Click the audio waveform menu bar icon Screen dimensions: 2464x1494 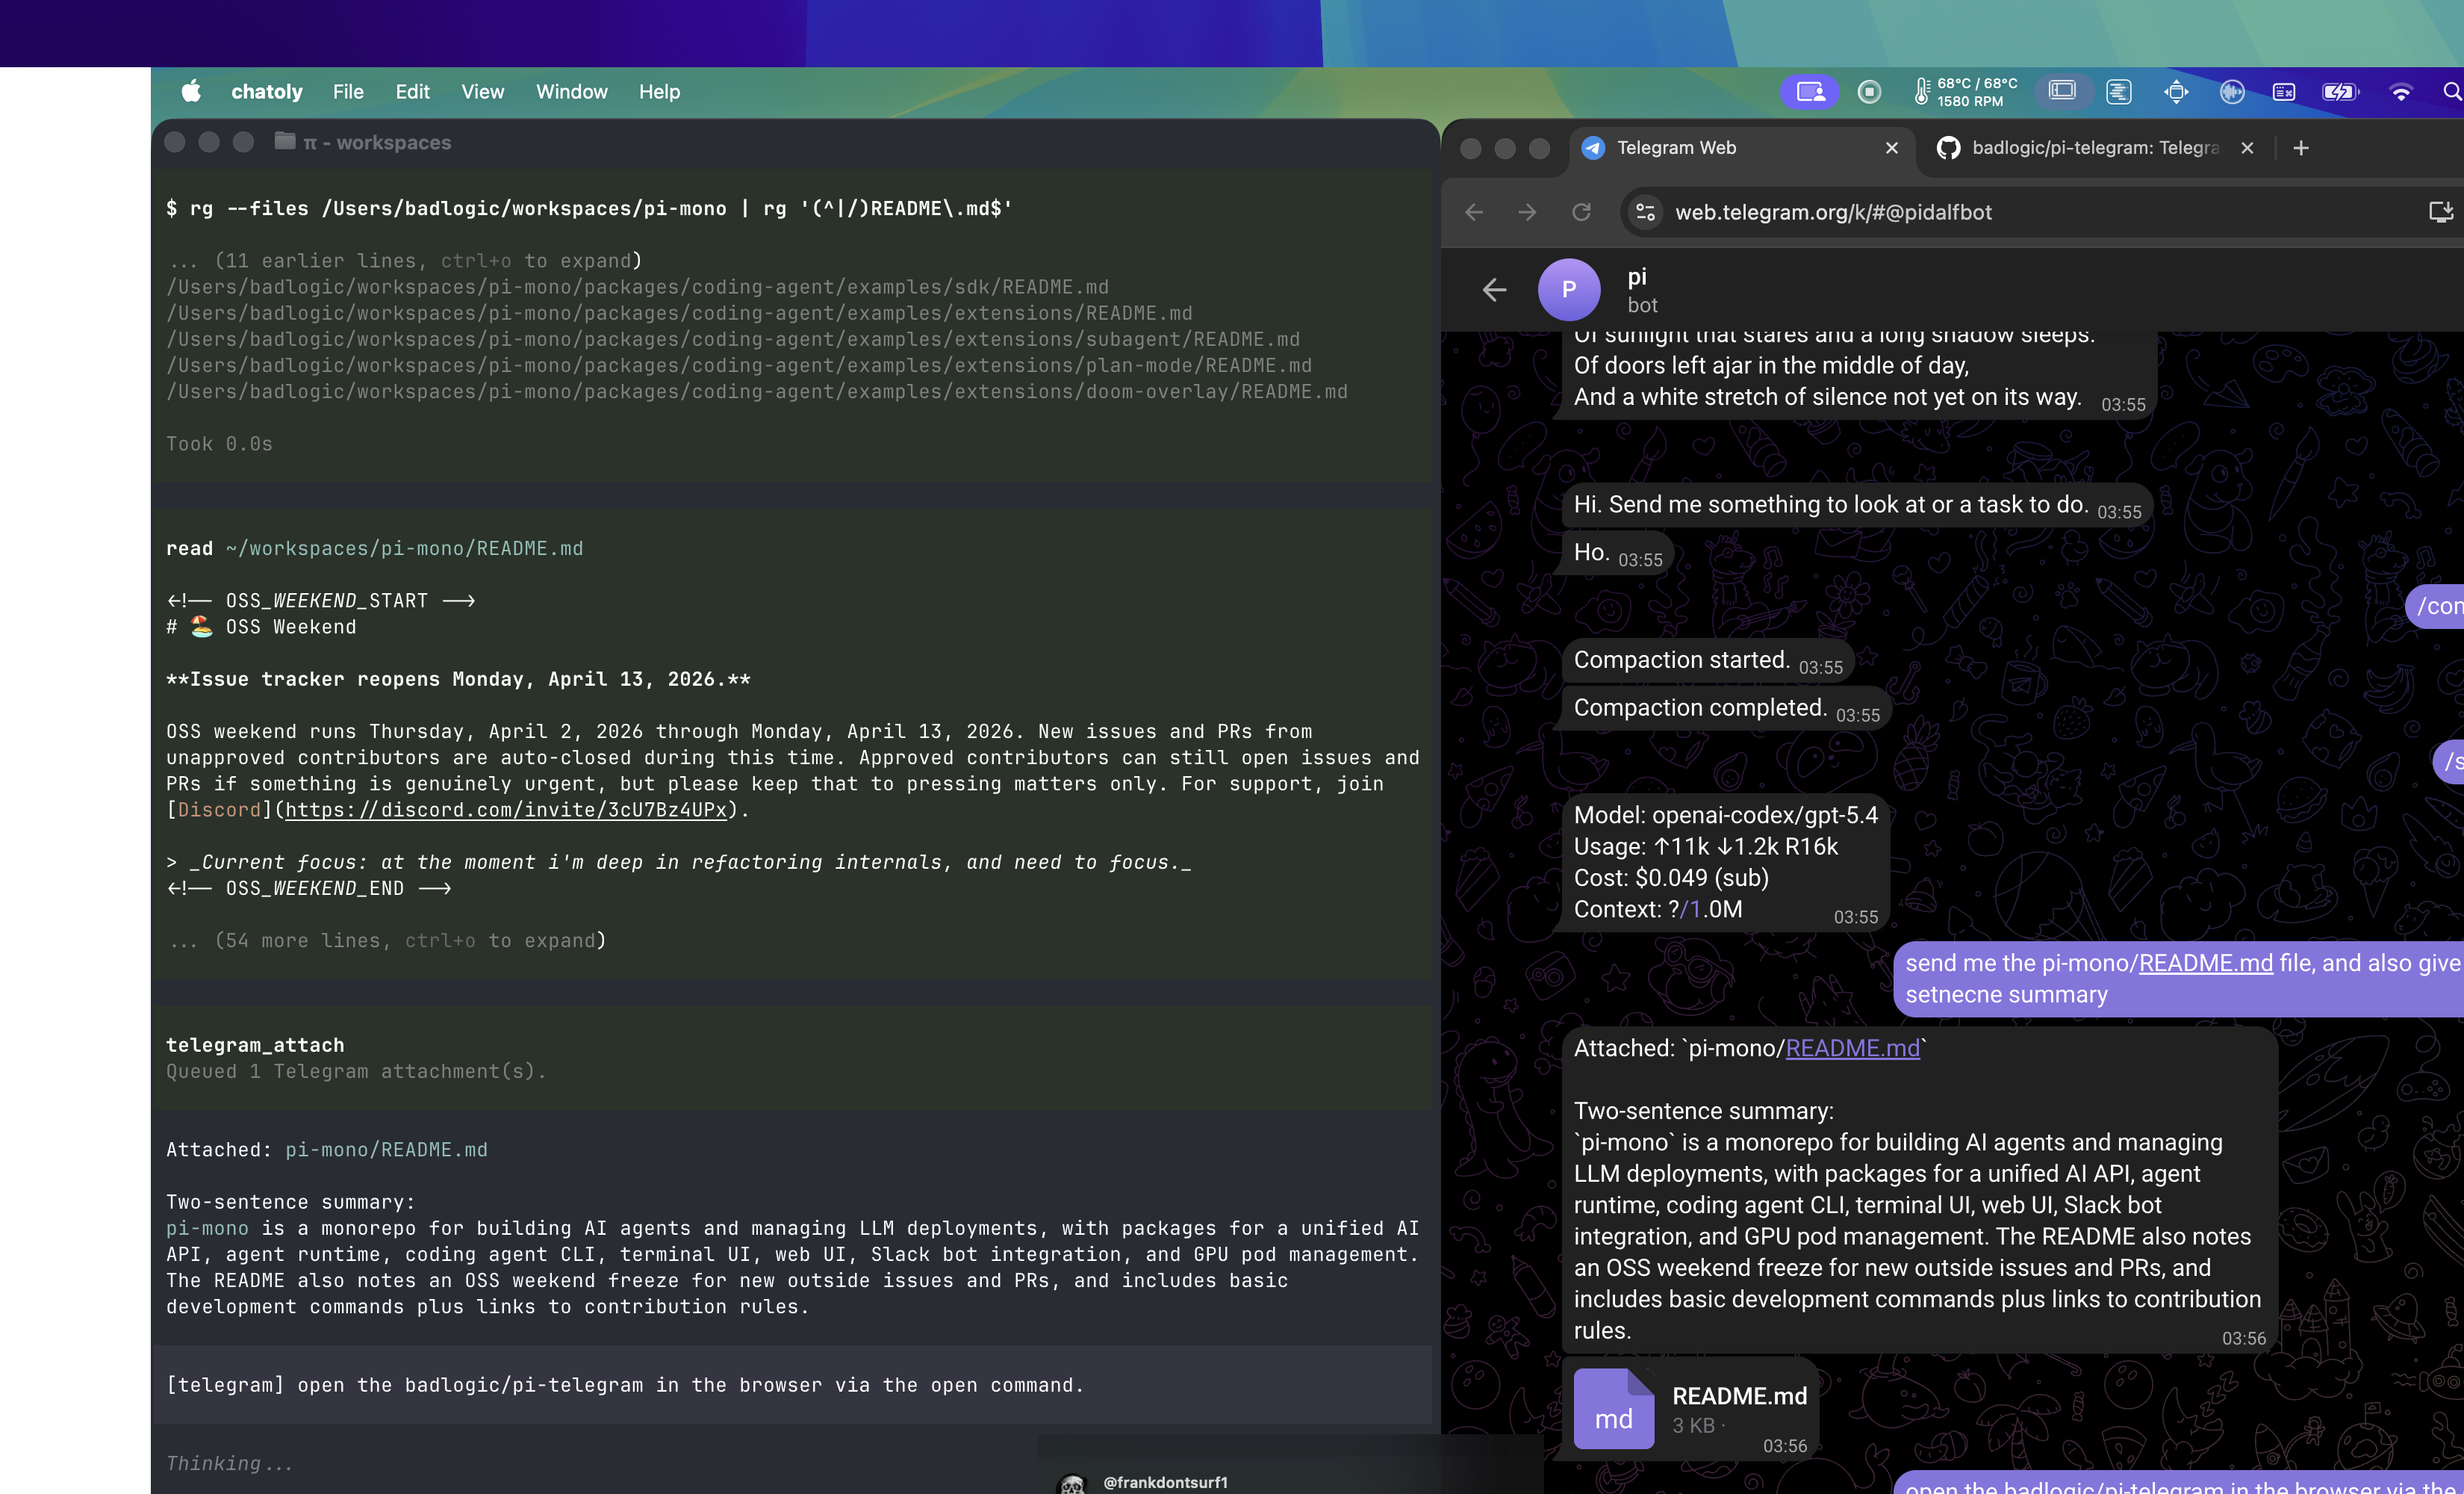click(2232, 92)
